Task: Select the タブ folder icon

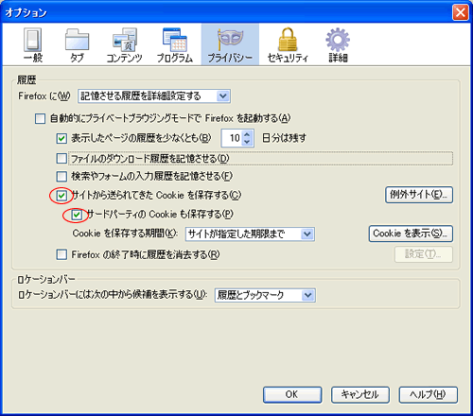Action: click(77, 40)
